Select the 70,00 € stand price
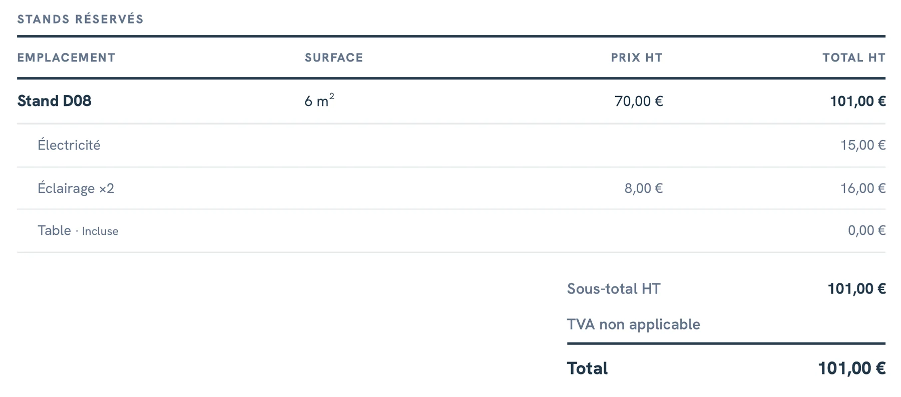 (639, 101)
